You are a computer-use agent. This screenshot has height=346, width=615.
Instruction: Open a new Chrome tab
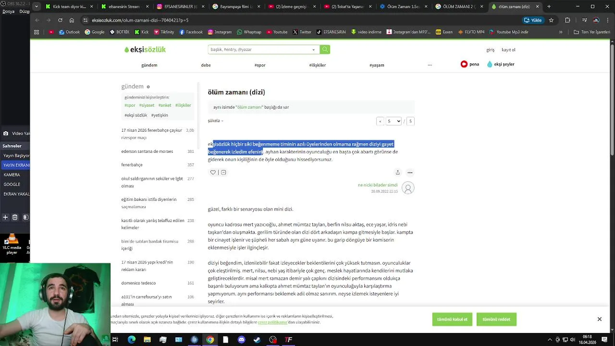pyautogui.click(x=549, y=7)
